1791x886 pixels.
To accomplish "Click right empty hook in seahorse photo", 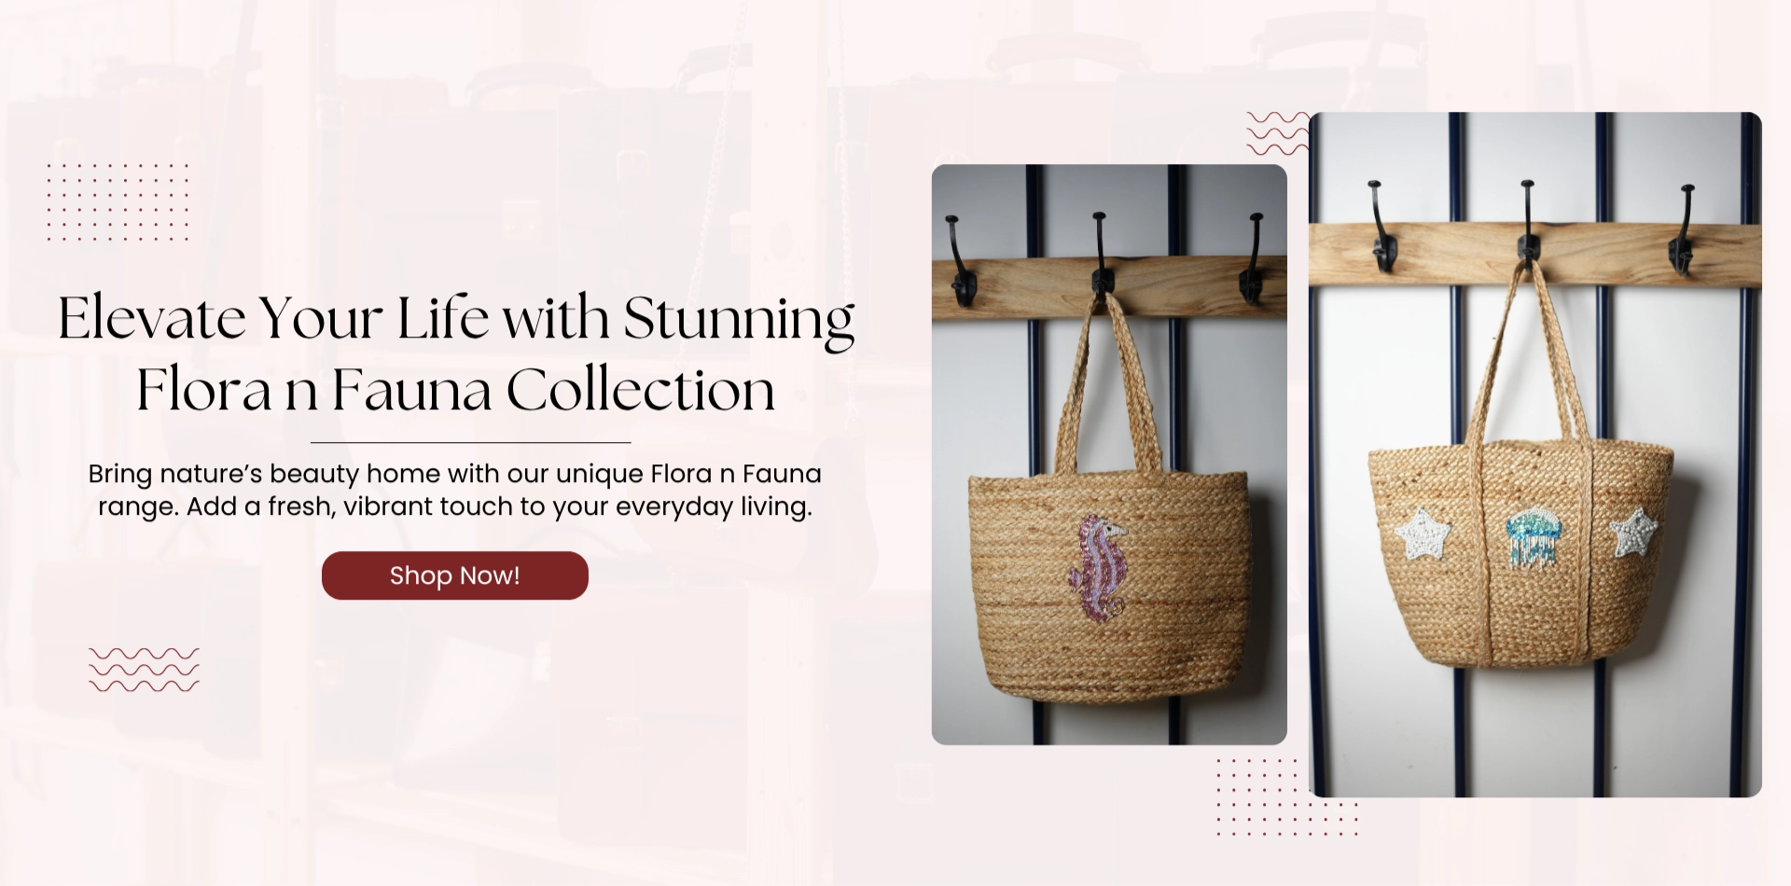I will coord(1252,258).
